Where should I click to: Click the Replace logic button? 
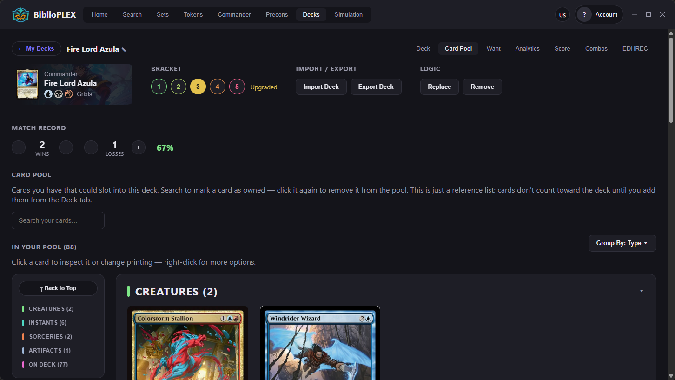(x=439, y=87)
